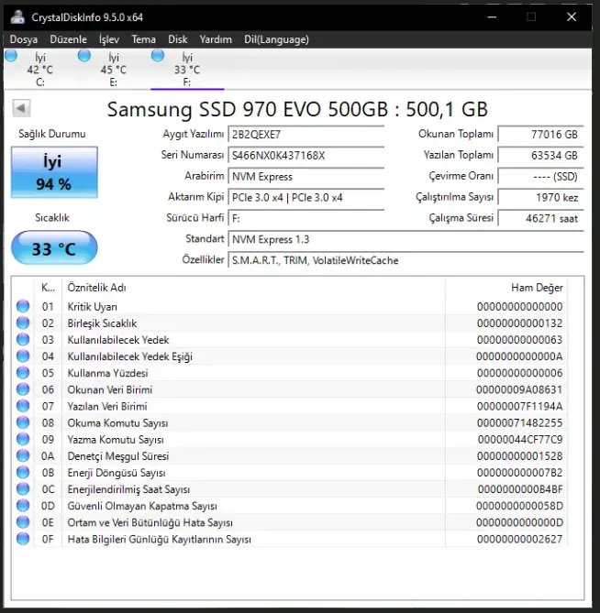Click raw value 0000000002627

pos(520,539)
